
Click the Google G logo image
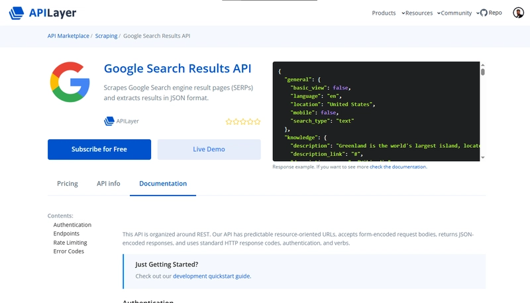[x=70, y=82]
